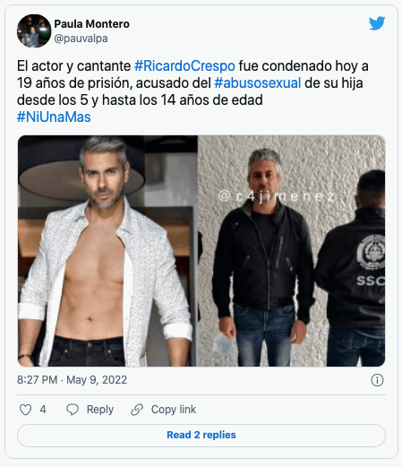Click the Twitter bird logo

377,23
